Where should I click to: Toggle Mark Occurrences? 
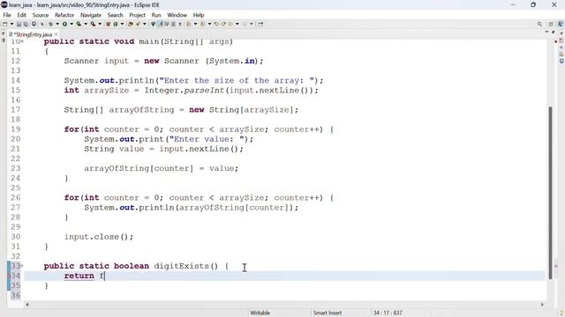[160, 24]
